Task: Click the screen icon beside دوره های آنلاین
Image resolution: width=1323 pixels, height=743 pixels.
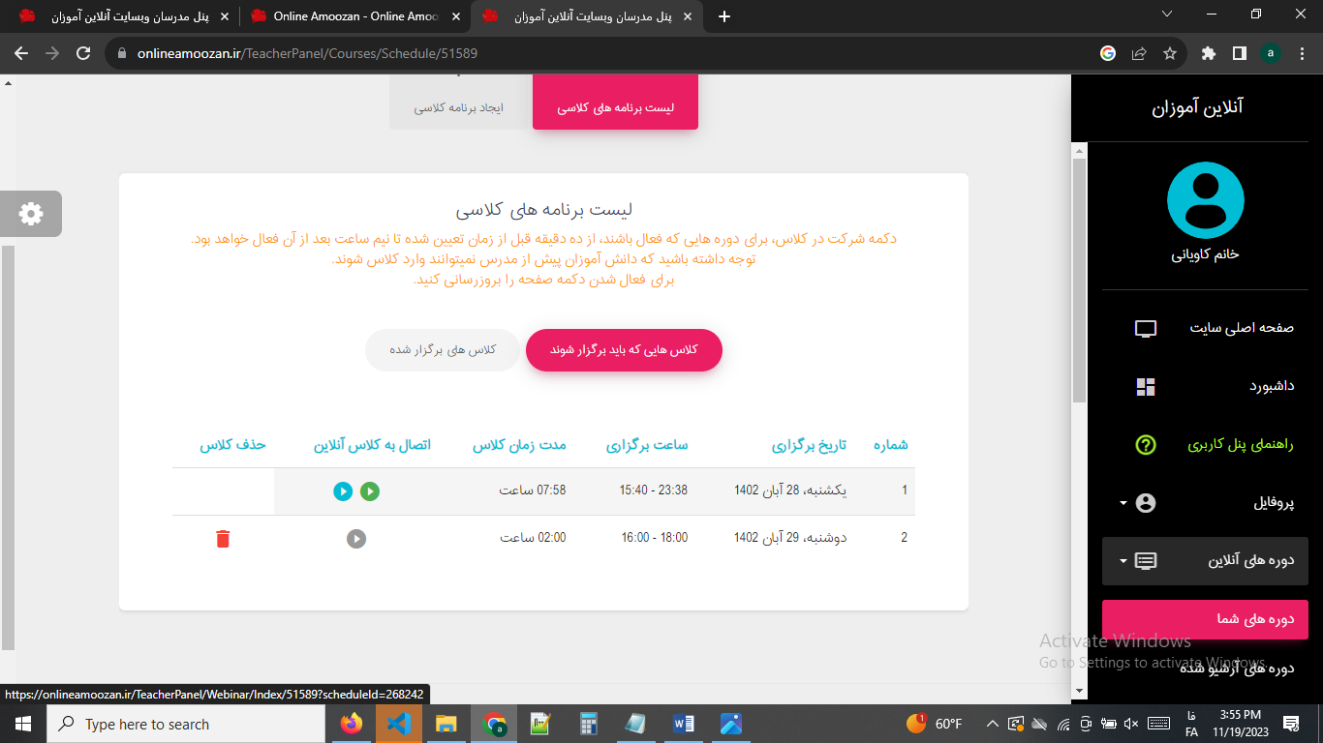Action: coord(1146,561)
